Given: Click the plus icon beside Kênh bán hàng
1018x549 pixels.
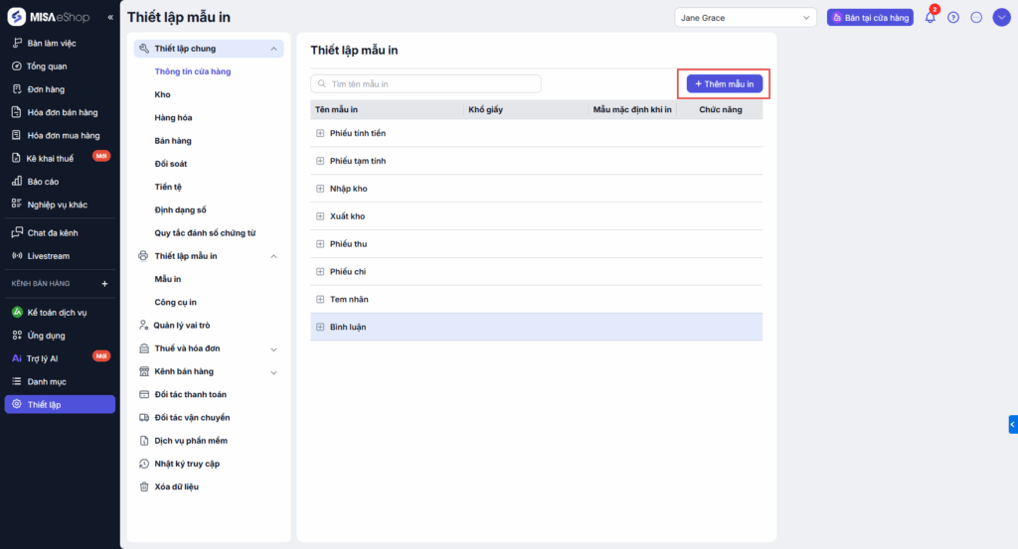Looking at the screenshot, I should coord(104,284).
